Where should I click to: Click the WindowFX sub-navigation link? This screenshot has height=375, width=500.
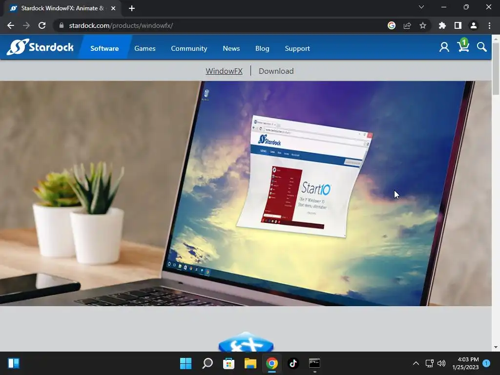coord(224,71)
